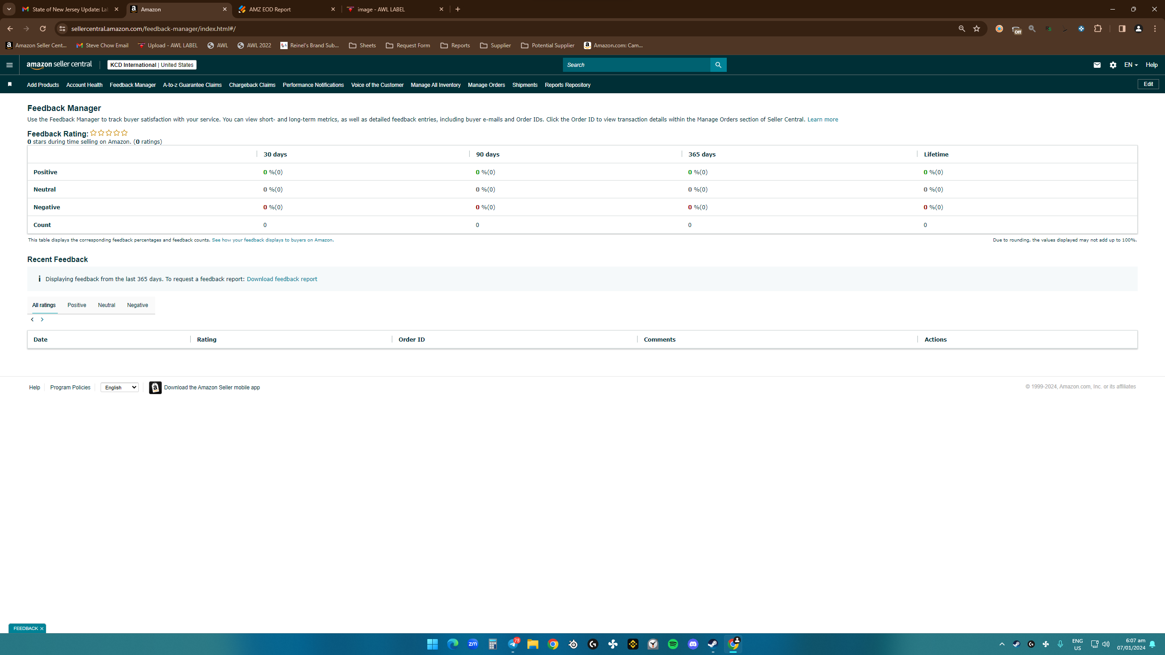Open Spotify from the taskbar
The width and height of the screenshot is (1165, 655).
[x=673, y=644]
